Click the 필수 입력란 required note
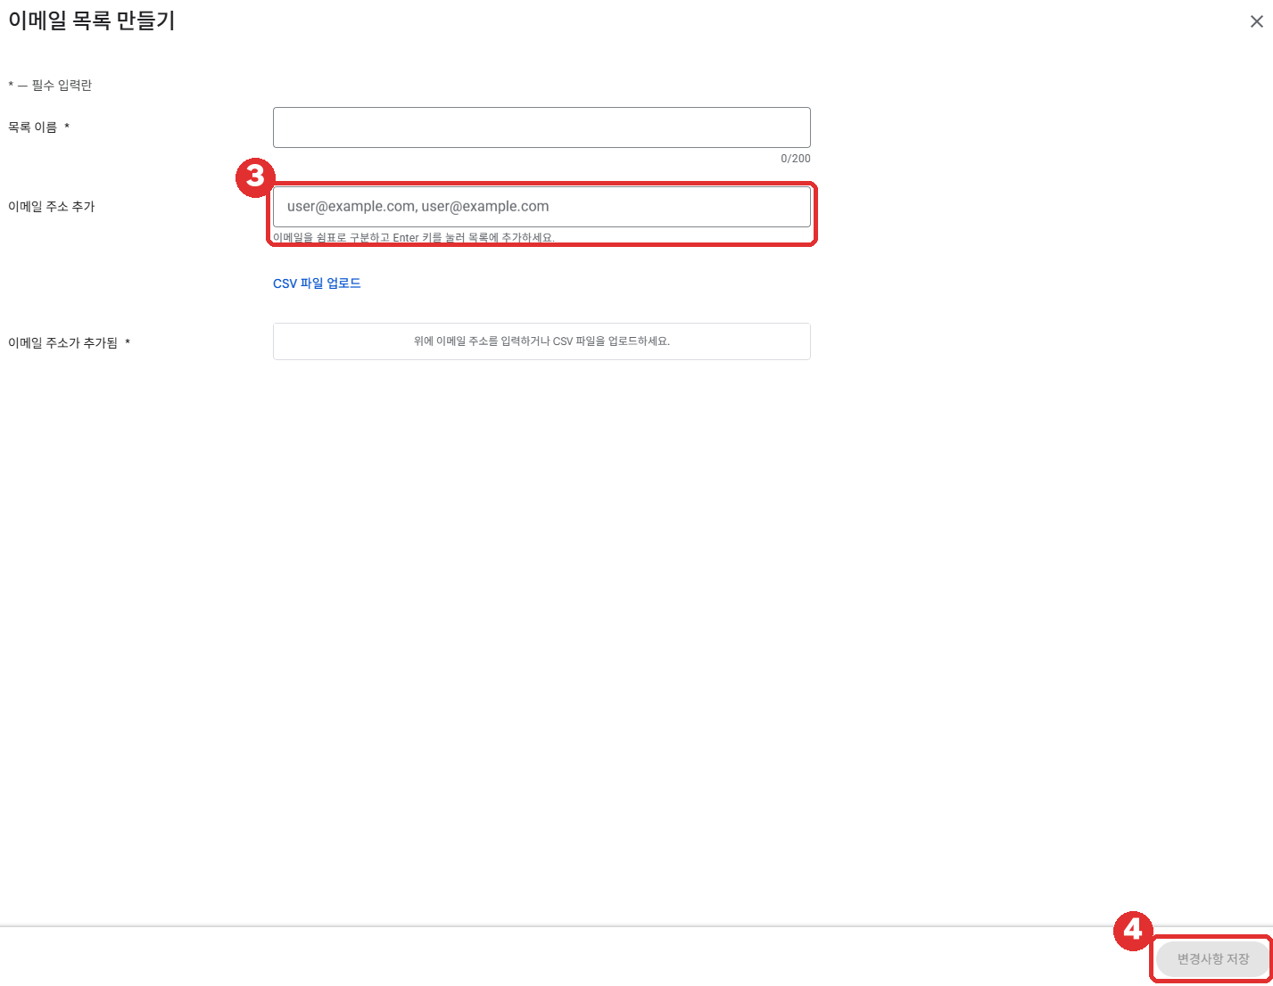Image resolution: width=1273 pixels, height=986 pixels. (x=62, y=86)
